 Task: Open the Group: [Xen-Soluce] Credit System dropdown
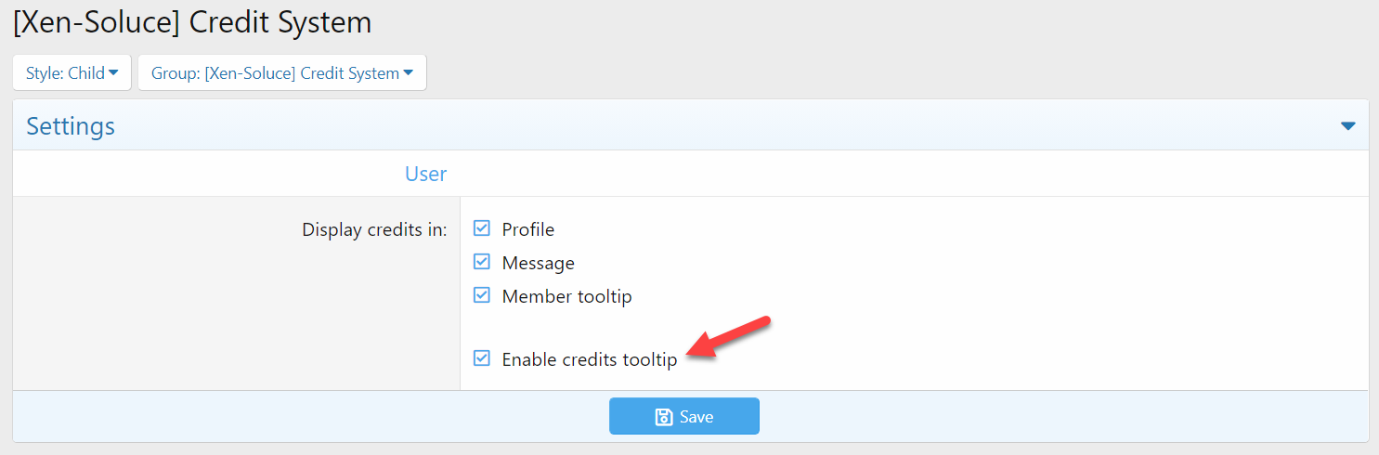pos(281,73)
